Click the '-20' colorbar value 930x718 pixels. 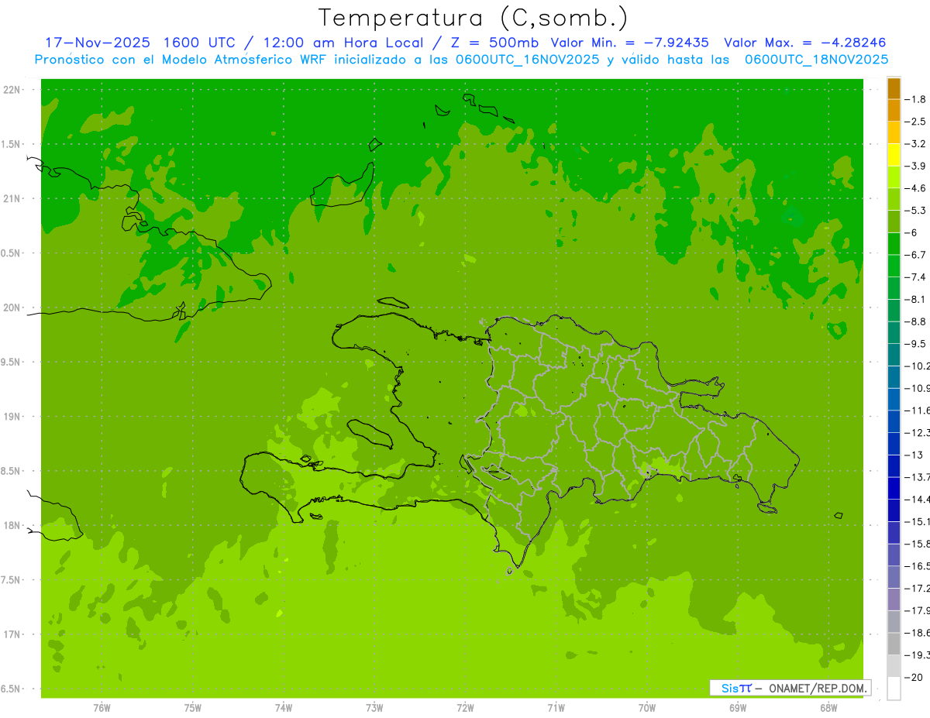pyautogui.click(x=914, y=677)
